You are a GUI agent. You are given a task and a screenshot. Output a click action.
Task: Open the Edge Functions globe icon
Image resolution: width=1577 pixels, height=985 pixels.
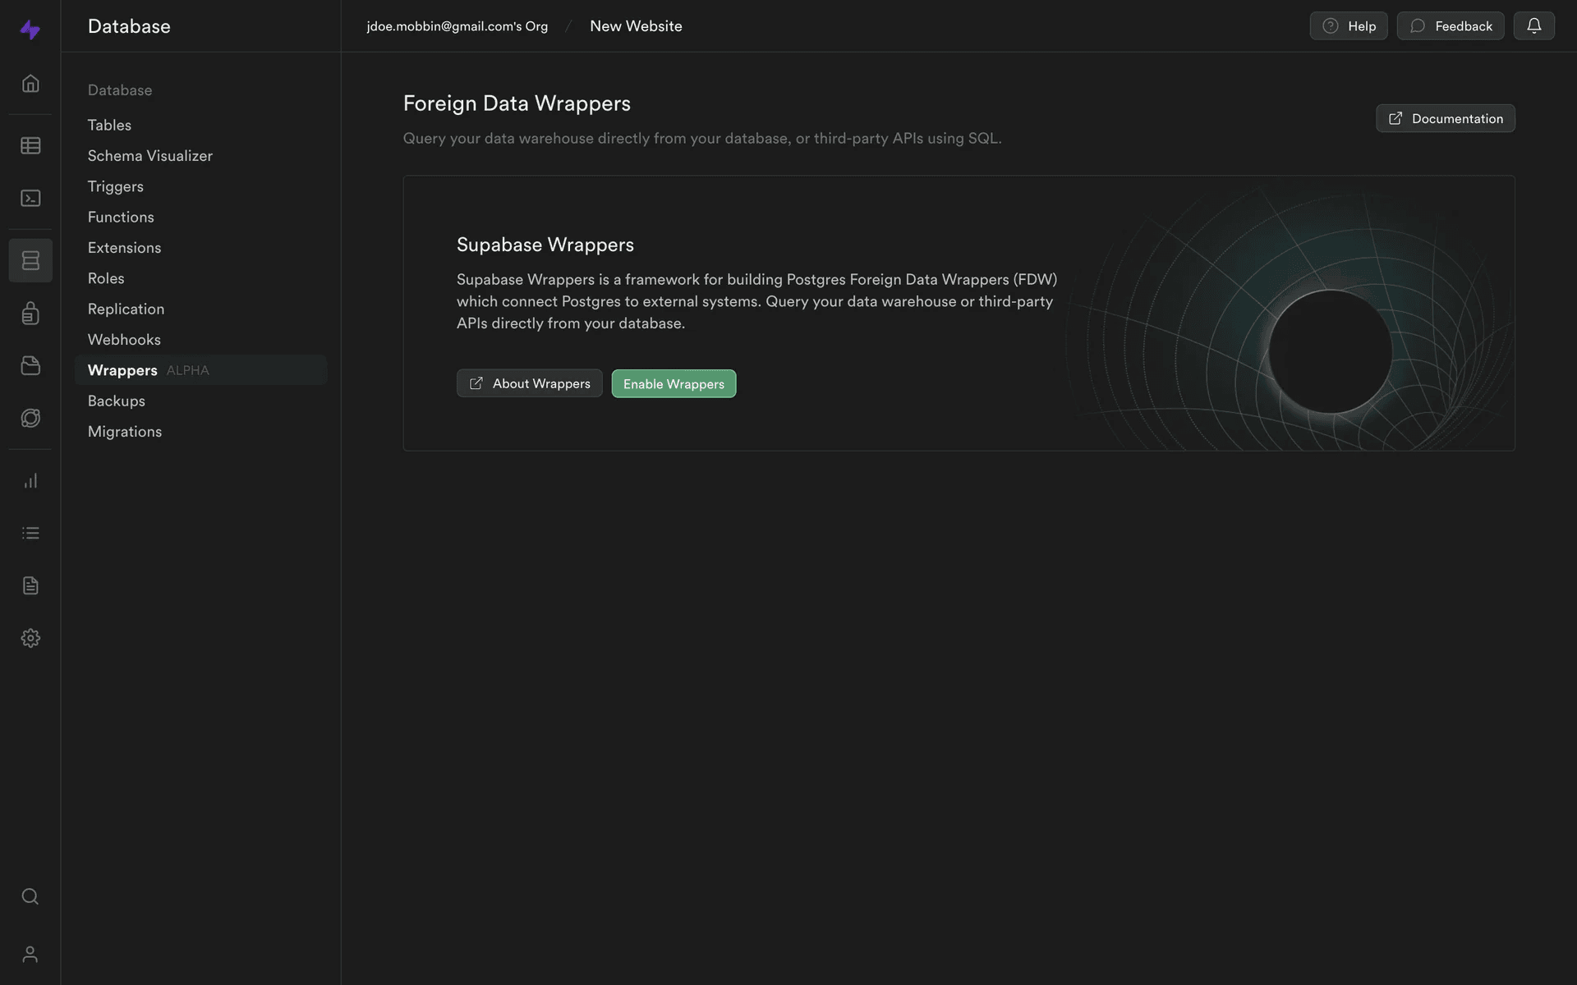coord(30,419)
